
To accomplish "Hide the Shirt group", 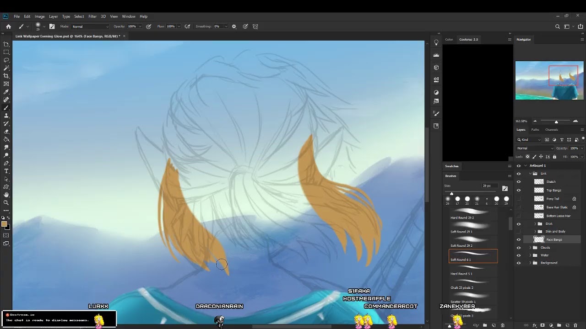I will (519, 224).
